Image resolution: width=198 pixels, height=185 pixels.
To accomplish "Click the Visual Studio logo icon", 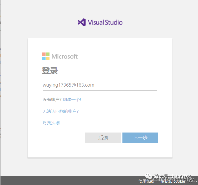I will click(x=82, y=22).
